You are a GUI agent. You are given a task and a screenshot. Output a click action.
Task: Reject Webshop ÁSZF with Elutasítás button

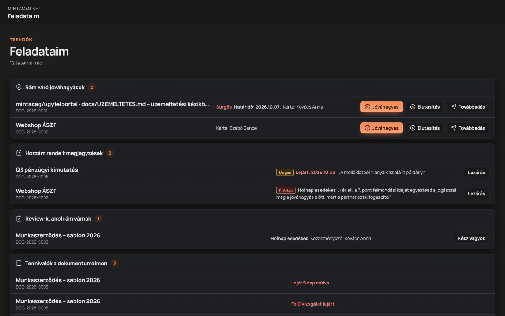(x=425, y=128)
